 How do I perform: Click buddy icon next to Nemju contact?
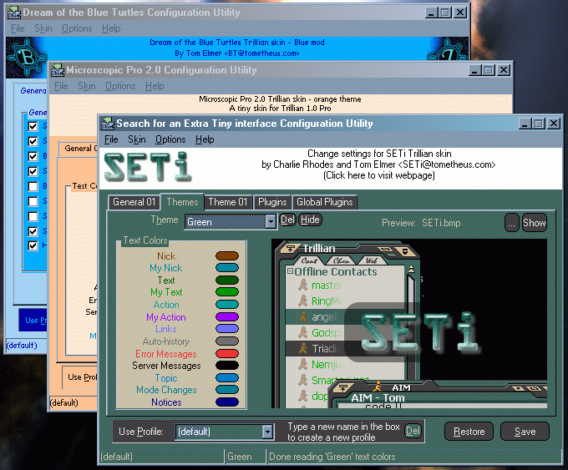pyautogui.click(x=302, y=364)
